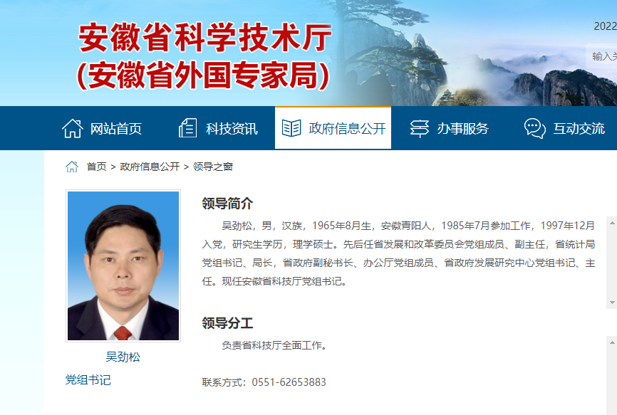The width and height of the screenshot is (617, 415).
Task: Click the up arrow of 领导简介 scrollbar
Action: coord(612,223)
